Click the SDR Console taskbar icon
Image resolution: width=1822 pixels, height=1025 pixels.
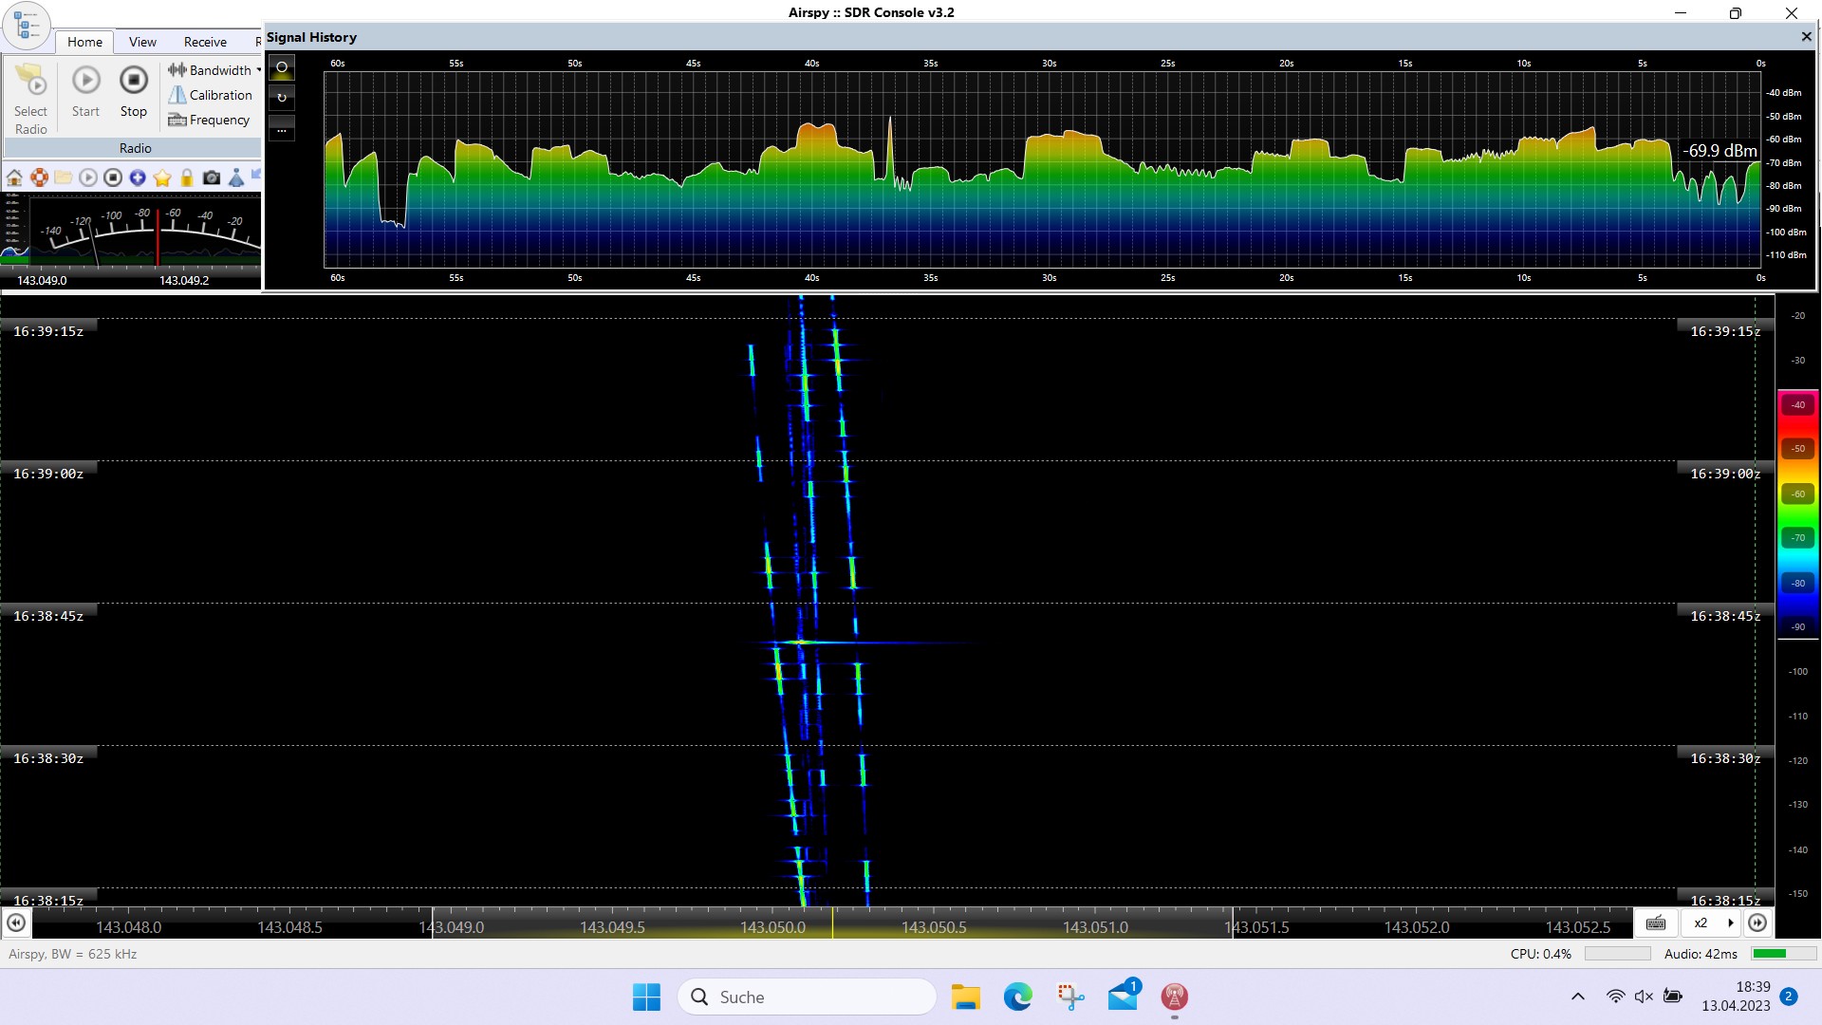(1175, 997)
